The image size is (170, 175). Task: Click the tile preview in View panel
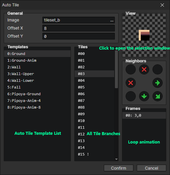[144, 35]
